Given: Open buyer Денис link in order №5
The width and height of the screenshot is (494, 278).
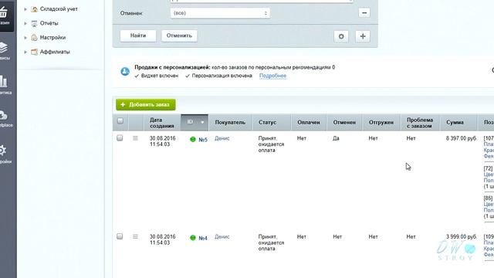Looking at the screenshot, I should coord(222,138).
